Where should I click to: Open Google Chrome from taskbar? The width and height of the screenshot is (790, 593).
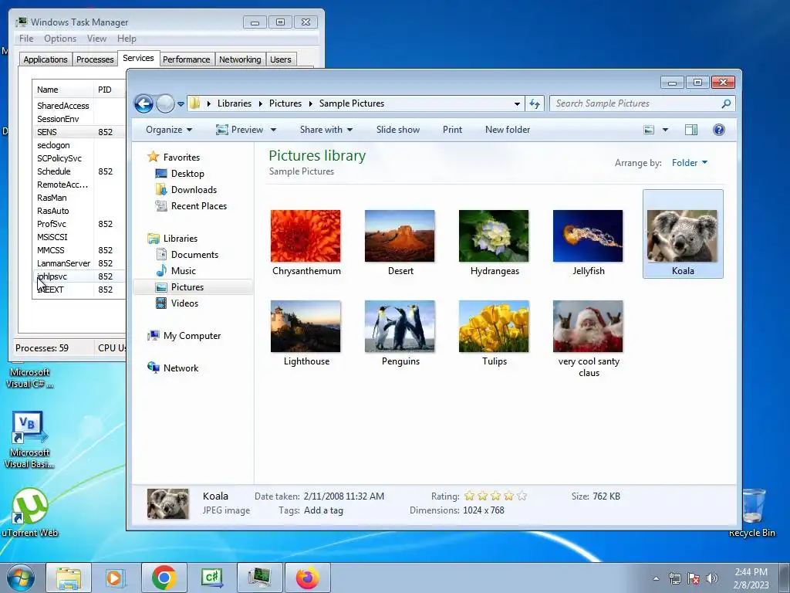(164, 578)
